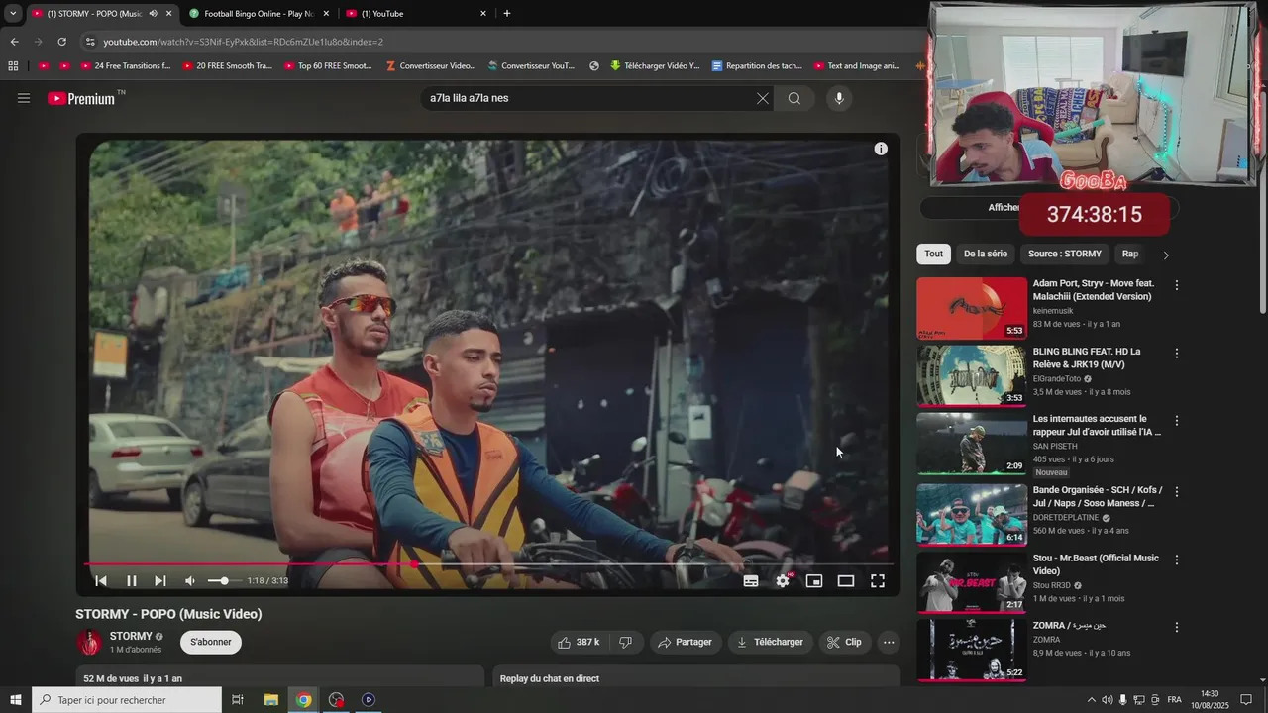This screenshot has width=1268, height=713.
Task: Adjust the player volume slider
Action: tap(223, 581)
